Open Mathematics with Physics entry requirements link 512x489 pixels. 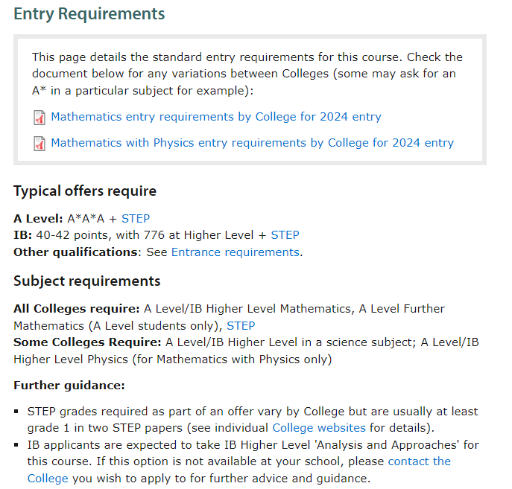[252, 143]
